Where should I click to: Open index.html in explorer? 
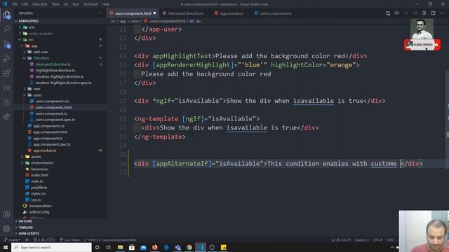pos(39,175)
